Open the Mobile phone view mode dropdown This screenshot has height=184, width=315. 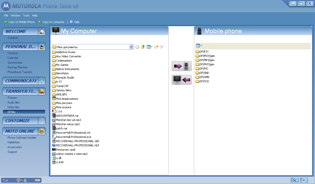[199, 46]
